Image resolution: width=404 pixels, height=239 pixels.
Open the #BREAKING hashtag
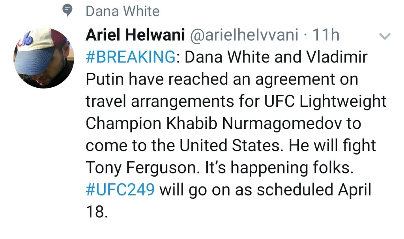coord(131,58)
